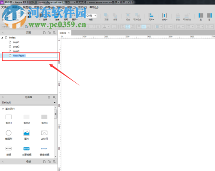Image resolution: width=215 pixels, height=171 pixels.
Task: Select page2 in the pages tree
Action: click(16, 47)
